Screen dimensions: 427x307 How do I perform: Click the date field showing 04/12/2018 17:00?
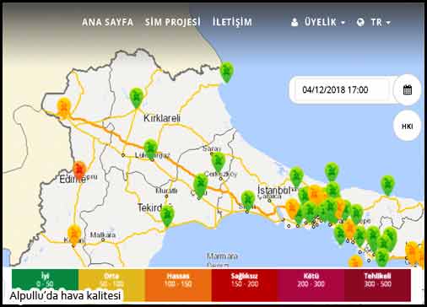click(342, 90)
